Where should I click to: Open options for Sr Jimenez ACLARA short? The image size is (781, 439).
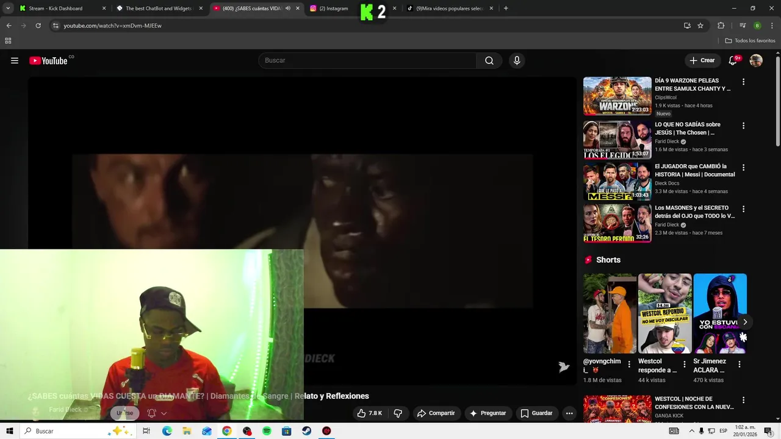click(x=739, y=364)
